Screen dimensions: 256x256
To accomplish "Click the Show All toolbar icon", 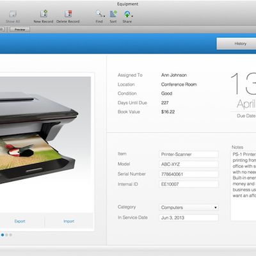I will [13, 14].
